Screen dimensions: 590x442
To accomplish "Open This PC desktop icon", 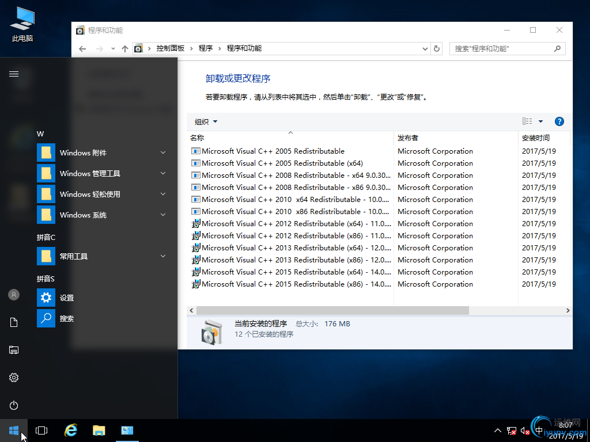I will point(22,24).
